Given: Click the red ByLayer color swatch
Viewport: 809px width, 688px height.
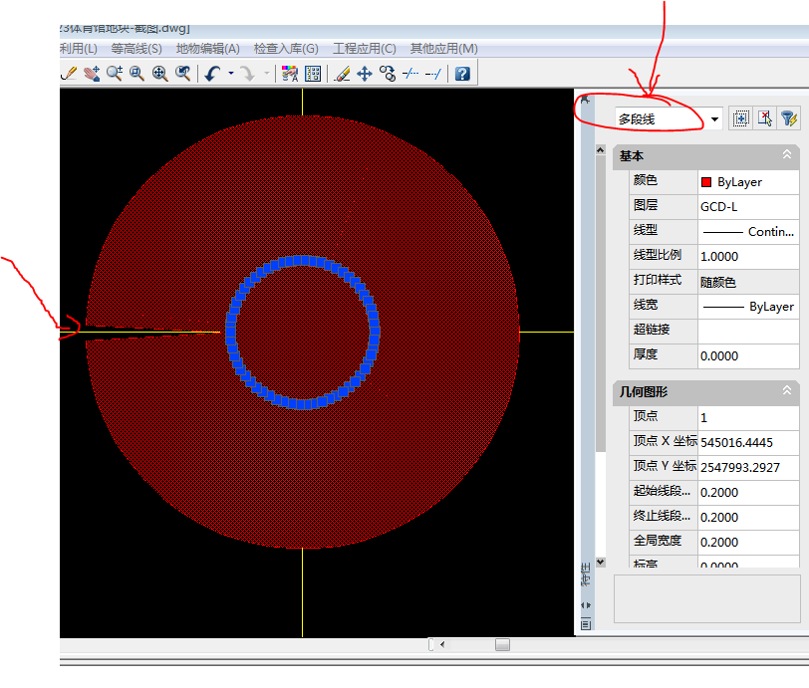Looking at the screenshot, I should pyautogui.click(x=706, y=182).
